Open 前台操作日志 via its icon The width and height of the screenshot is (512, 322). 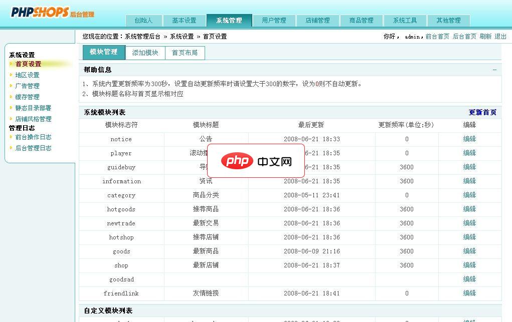coord(11,137)
